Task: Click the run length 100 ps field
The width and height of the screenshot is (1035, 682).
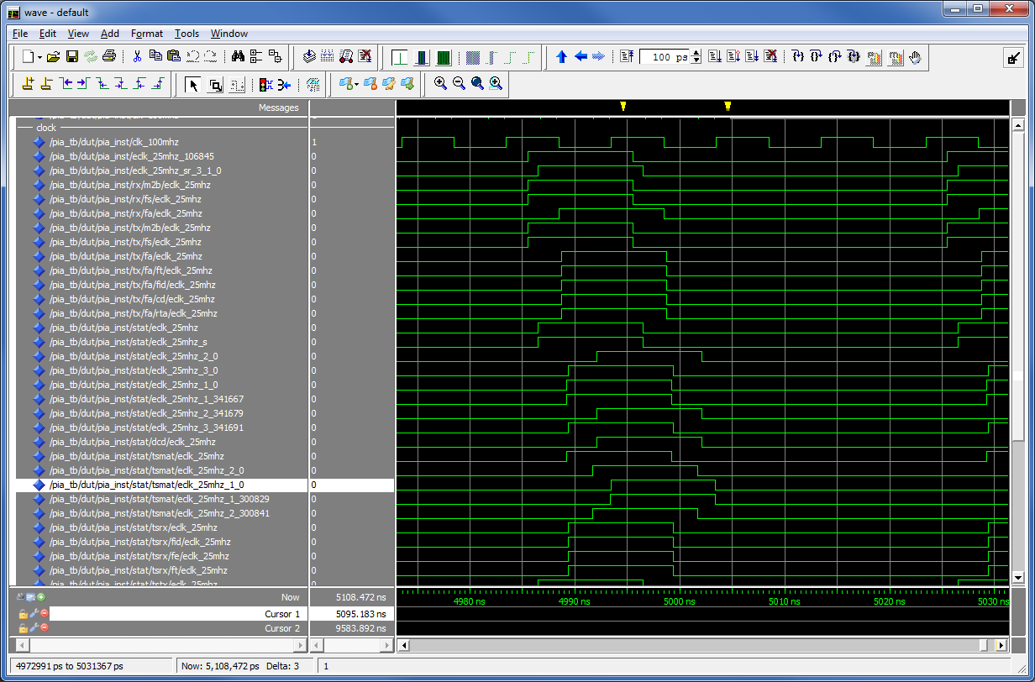Action: point(665,57)
